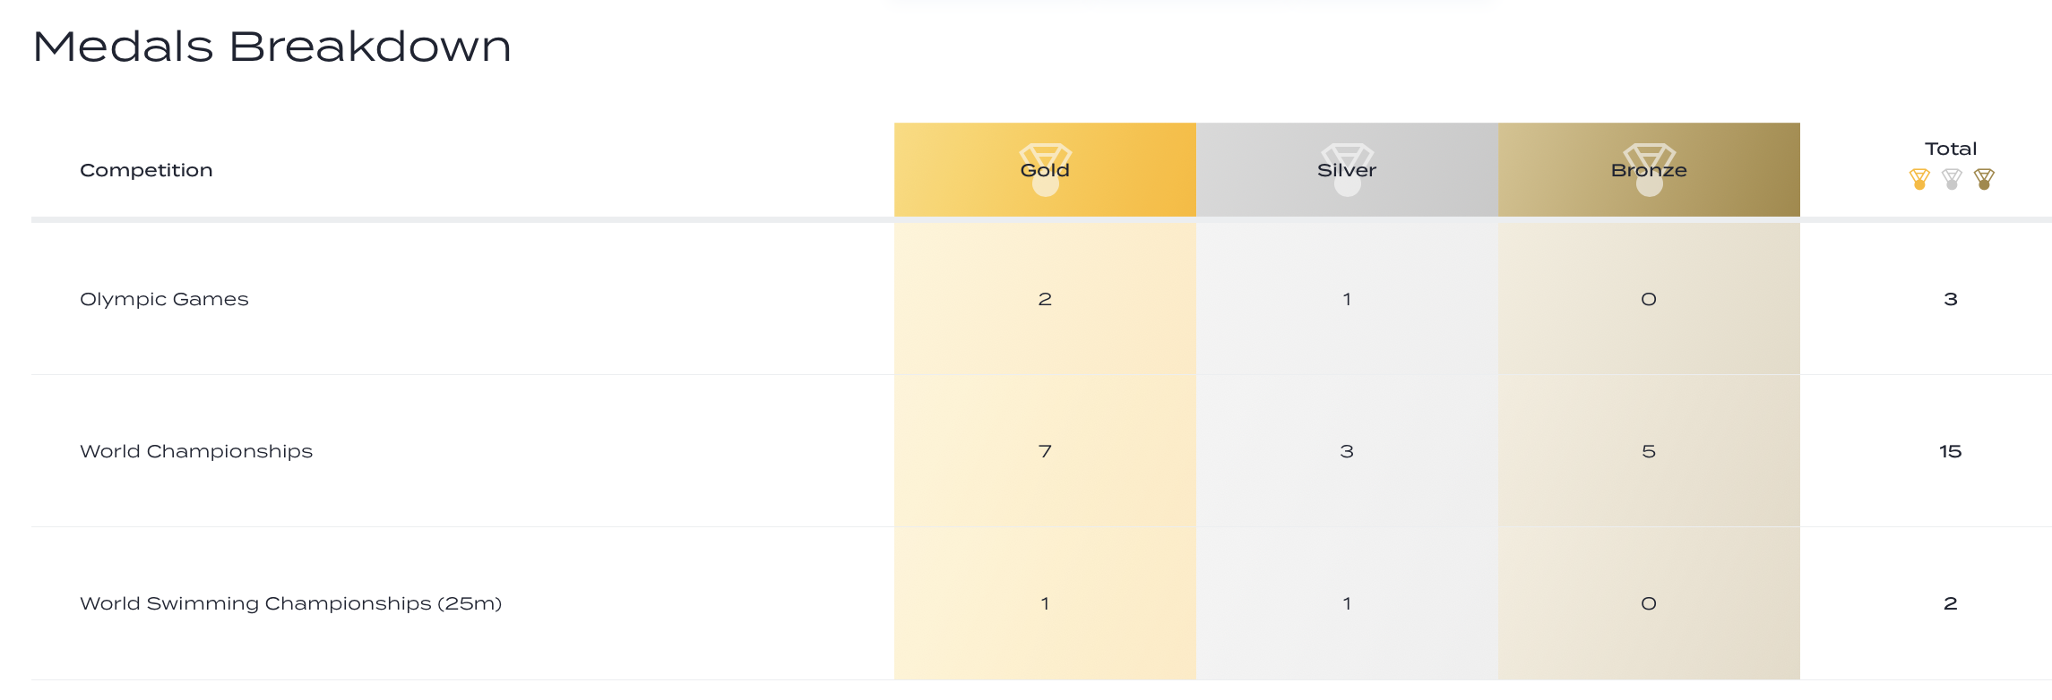Click small gold medal icon under Total
The width and height of the screenshot is (2052, 700).
(1919, 179)
